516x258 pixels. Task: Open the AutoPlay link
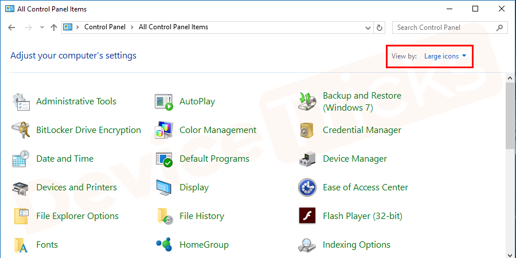[x=197, y=101]
